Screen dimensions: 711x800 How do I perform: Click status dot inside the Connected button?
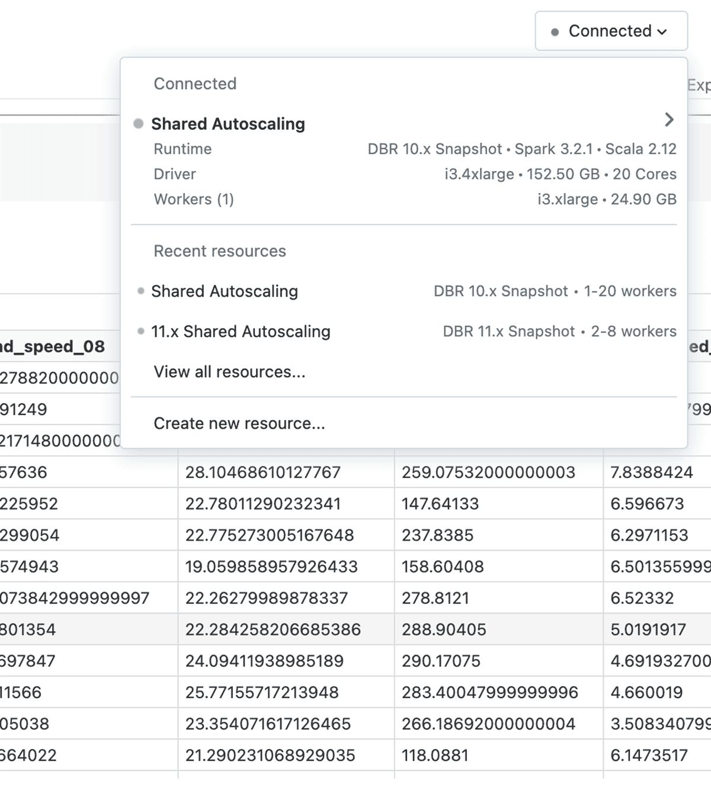555,32
